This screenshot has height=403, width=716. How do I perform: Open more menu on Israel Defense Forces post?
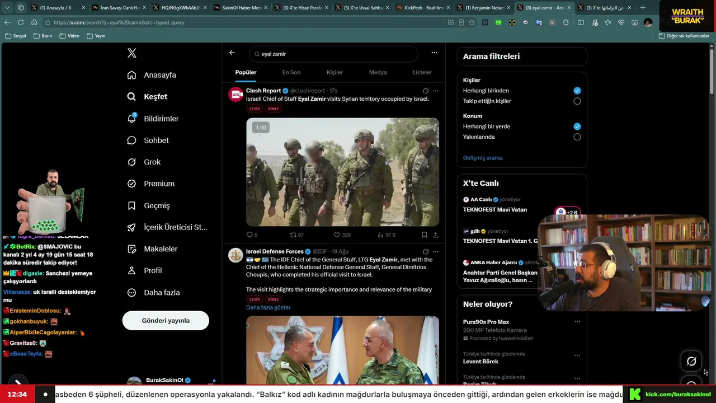point(436,252)
